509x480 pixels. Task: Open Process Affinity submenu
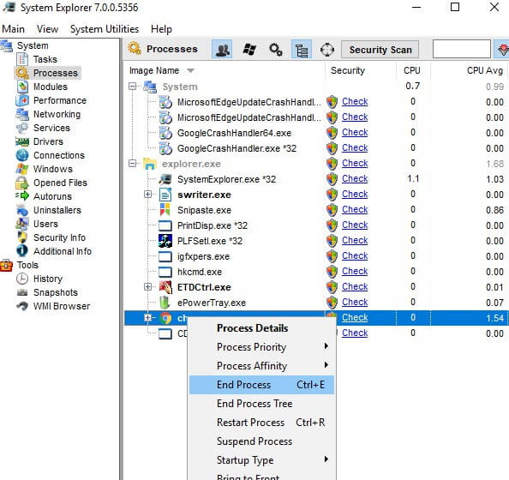(x=261, y=366)
